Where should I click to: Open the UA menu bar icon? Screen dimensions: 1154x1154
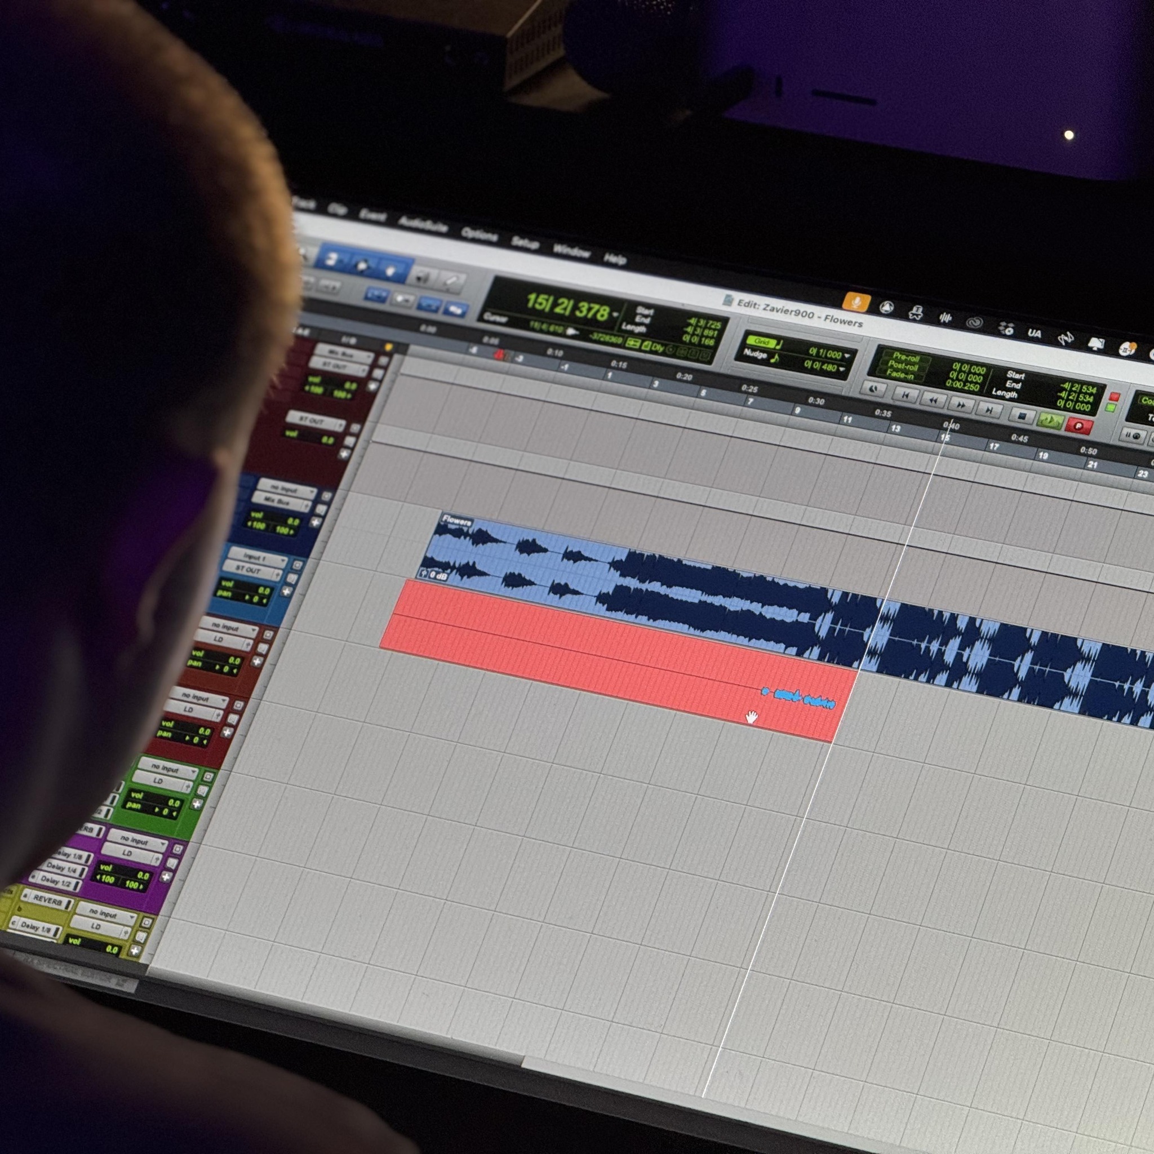click(x=1035, y=334)
